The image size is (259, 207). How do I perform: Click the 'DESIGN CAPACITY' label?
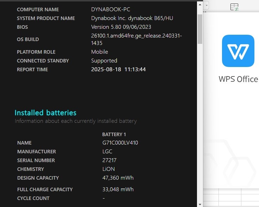[38, 178]
